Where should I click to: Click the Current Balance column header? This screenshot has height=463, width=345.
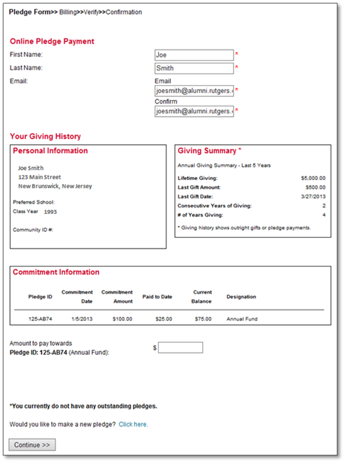(202, 296)
